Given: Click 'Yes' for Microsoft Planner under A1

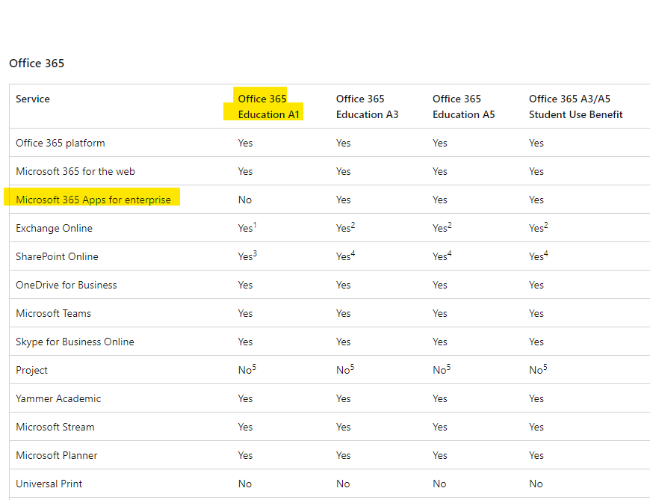Looking at the screenshot, I should coord(245,455).
